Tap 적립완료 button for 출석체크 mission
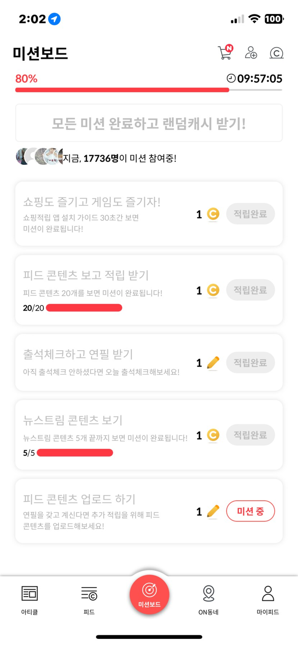 point(251,363)
